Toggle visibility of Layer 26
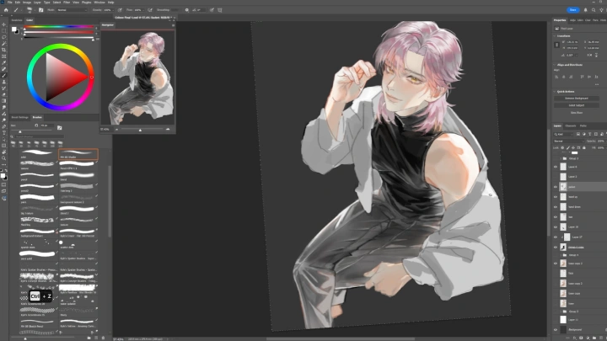 [x=556, y=227]
